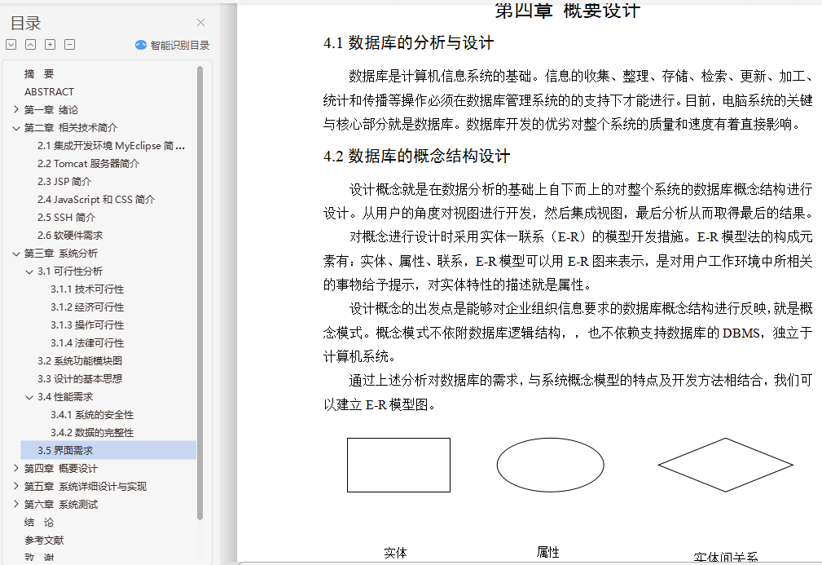Select 第六章 系统测试 in the outline
This screenshot has height=565, width=822.
point(61,504)
